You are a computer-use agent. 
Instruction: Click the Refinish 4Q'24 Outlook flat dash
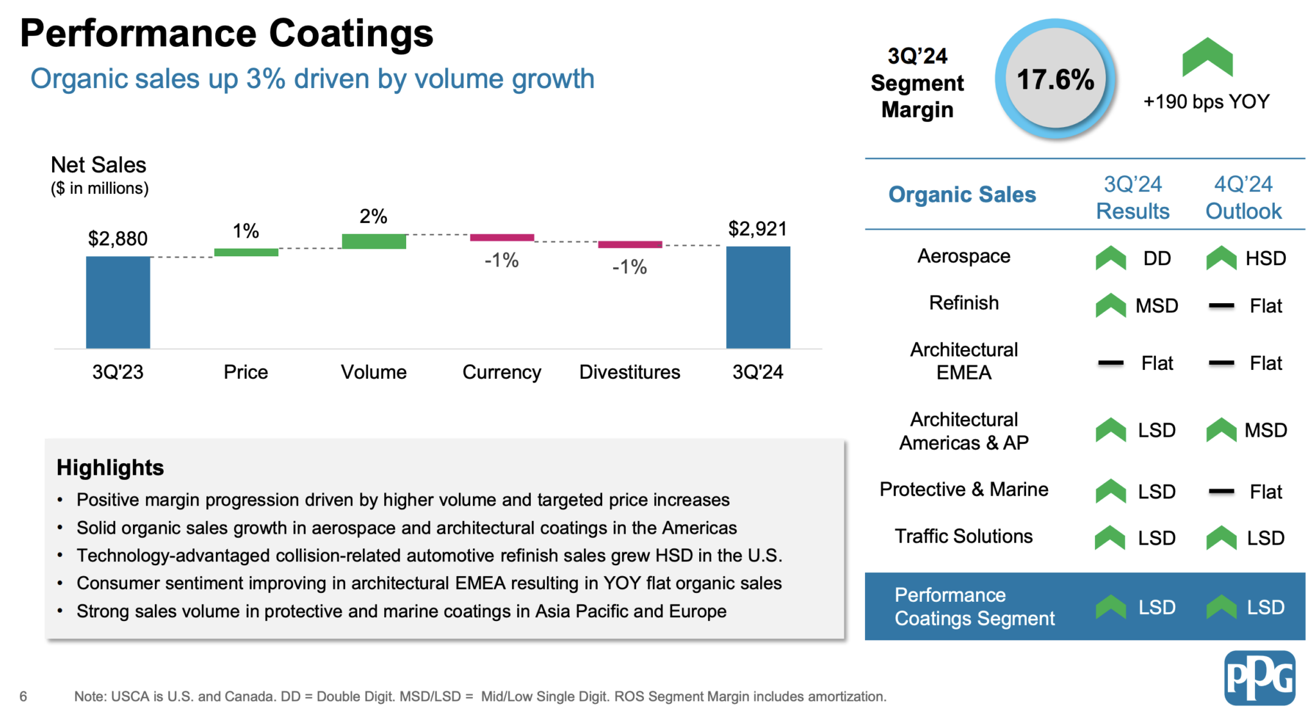coord(1221,306)
